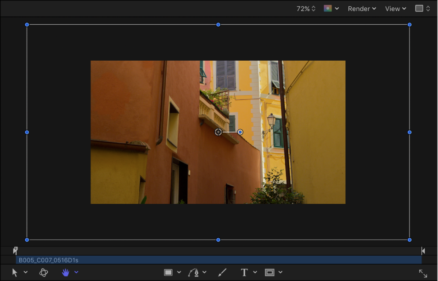Open the 72% zoom level control

click(x=305, y=8)
